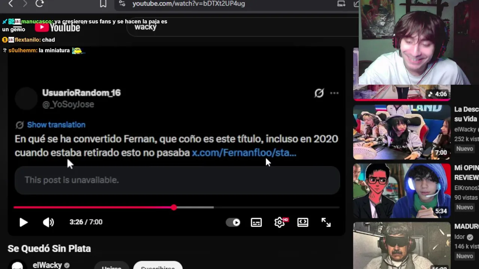Open the 4:06 recommended video thumbnail
The width and height of the screenshot is (479, 269).
(402, 93)
